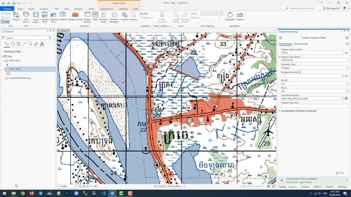Browse for Feature Class Location folder
This screenshot has height=197, width=351.
point(346,53)
